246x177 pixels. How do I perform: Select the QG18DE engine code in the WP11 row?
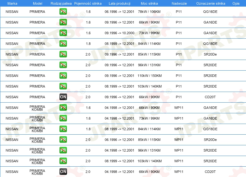point(210,129)
